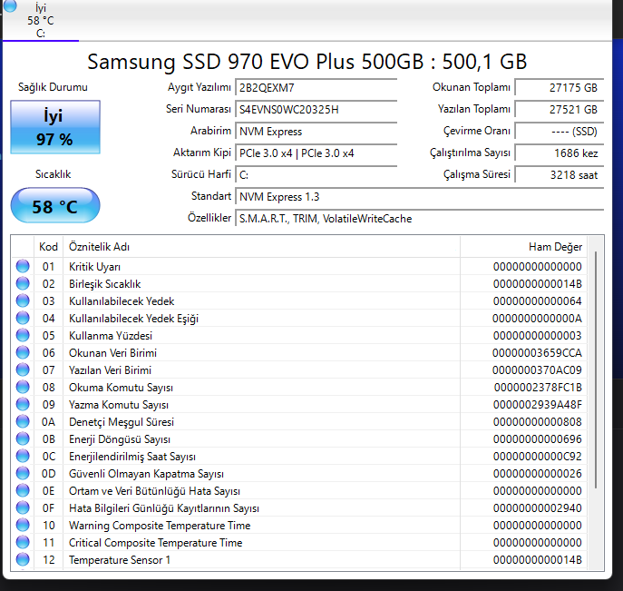This screenshot has width=623, height=591.
Task: Select the C: drive tab at top
Action: pos(41,20)
